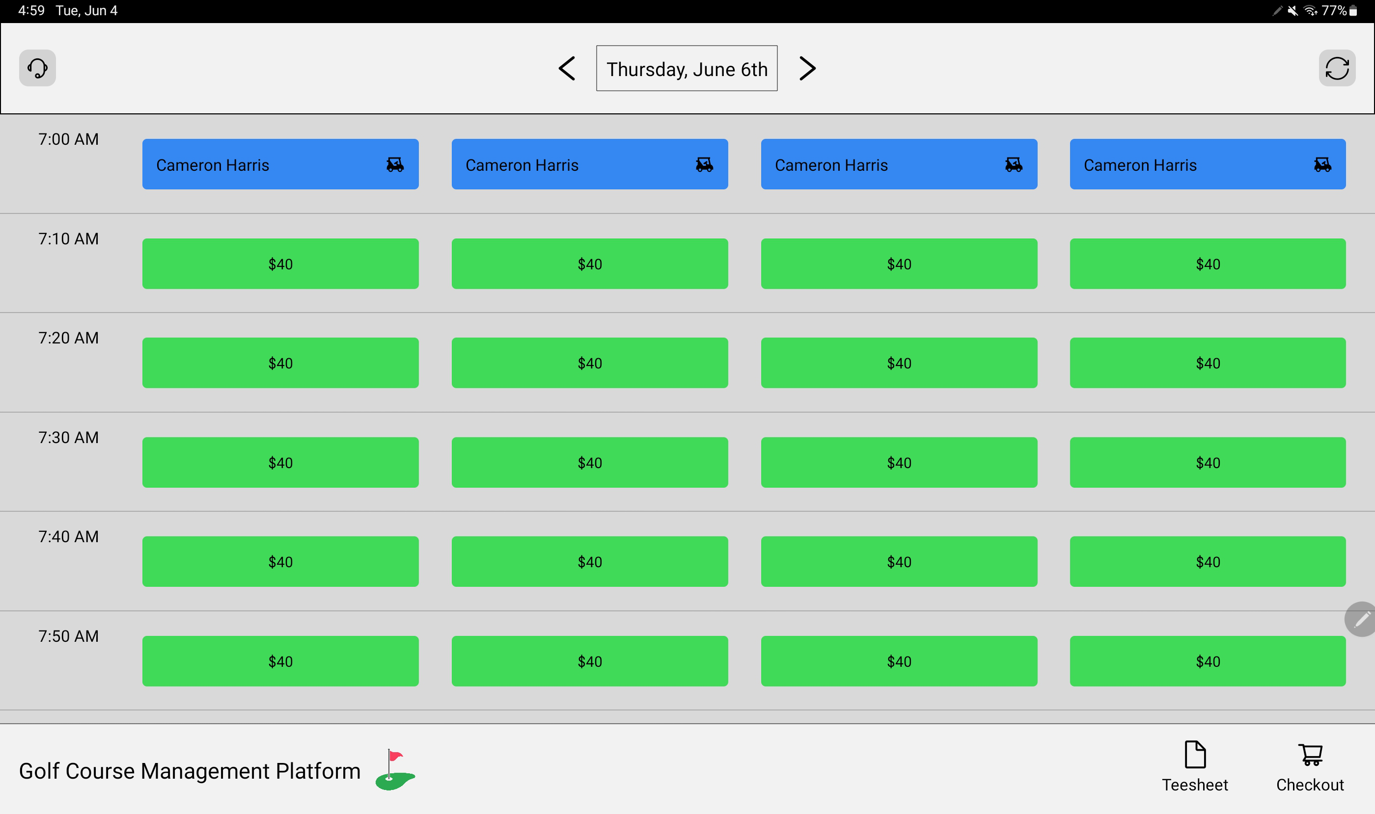Viewport: 1375px width, 814px height.
Task: Tap the battery 77% status indicator
Action: click(x=1339, y=10)
